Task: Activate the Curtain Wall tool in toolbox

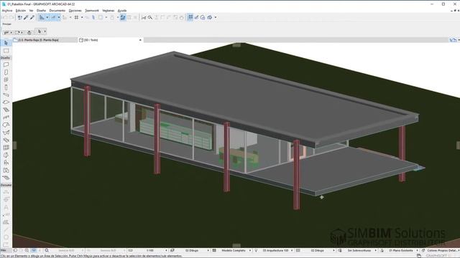Action: 6,148
